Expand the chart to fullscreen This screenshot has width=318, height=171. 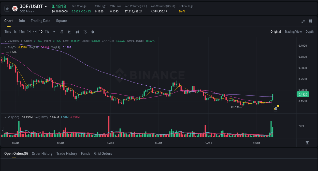pyautogui.click(x=303, y=22)
